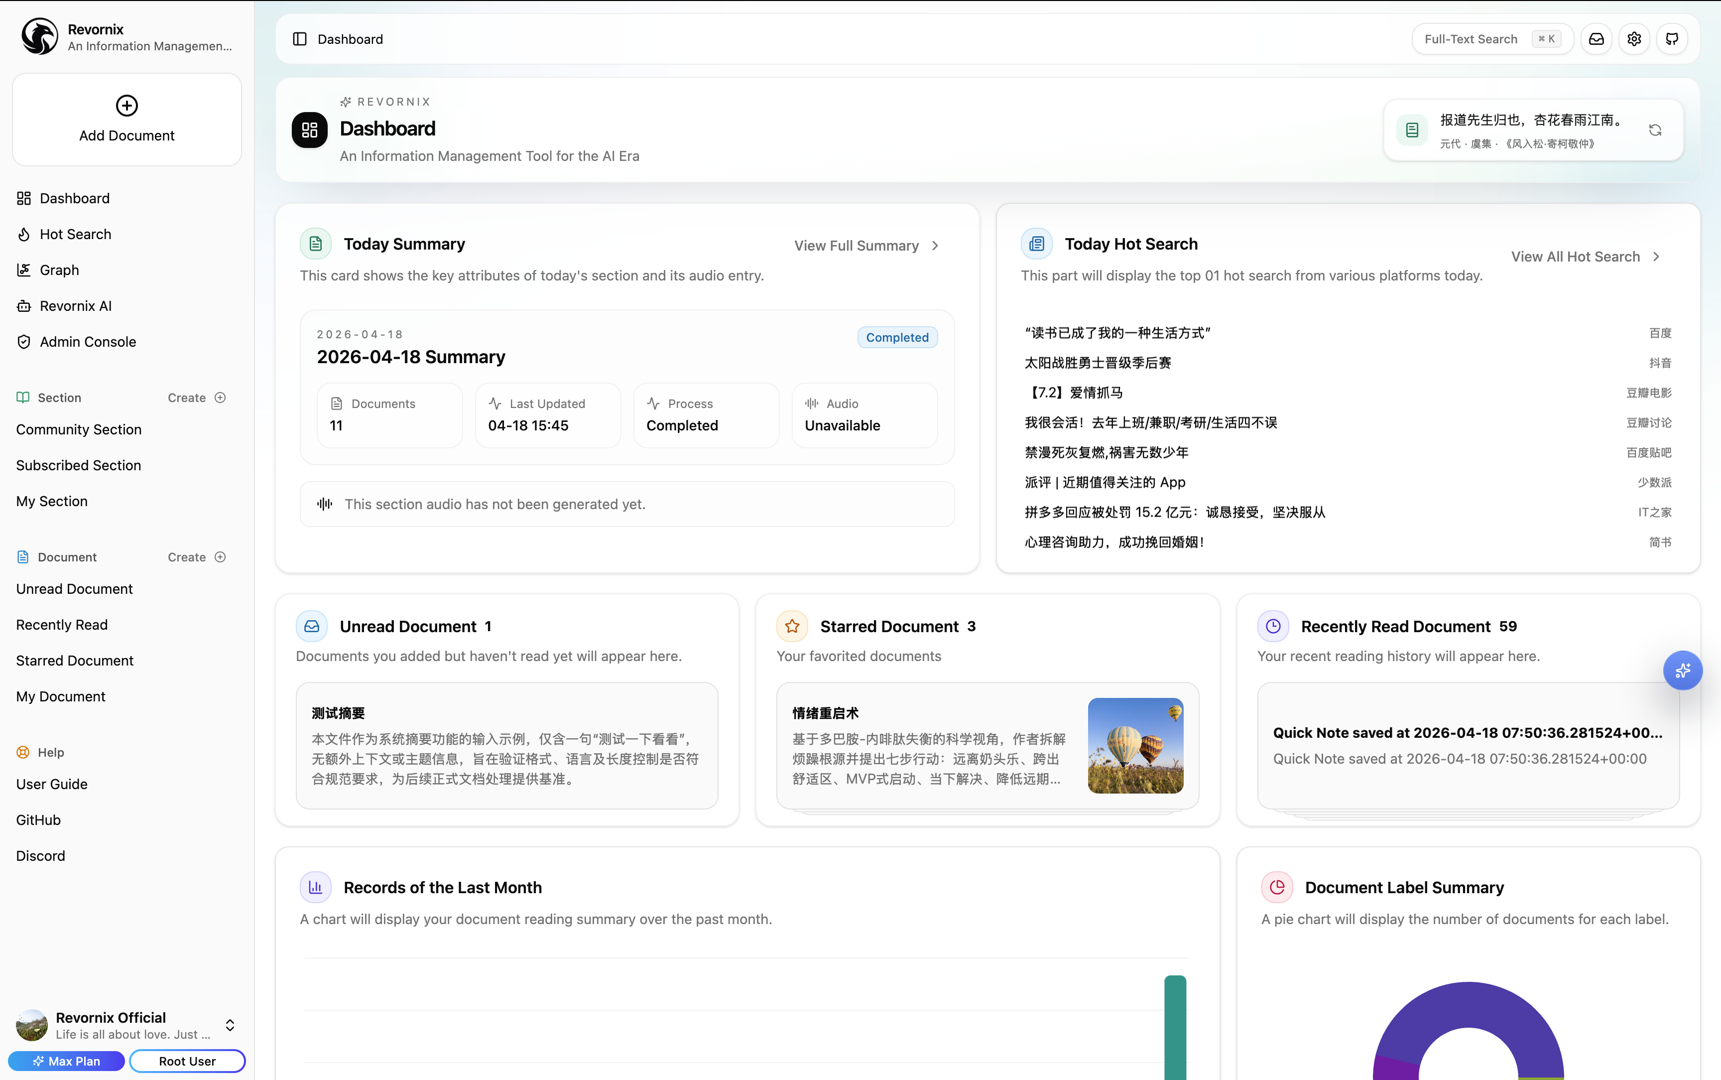This screenshot has width=1721, height=1080.
Task: Open hot search 太阳战胜勇士晋级季后赛
Action: click(x=1098, y=363)
